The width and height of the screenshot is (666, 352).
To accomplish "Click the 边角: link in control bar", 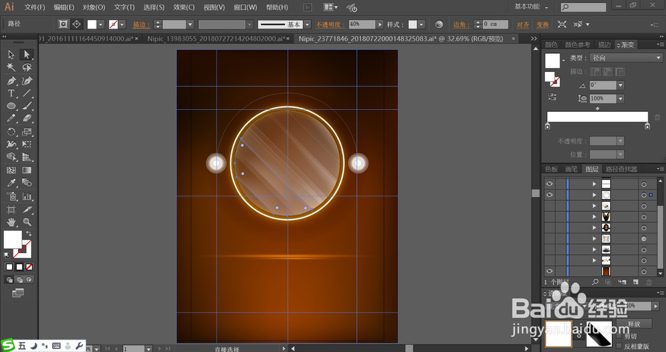I will point(462,25).
